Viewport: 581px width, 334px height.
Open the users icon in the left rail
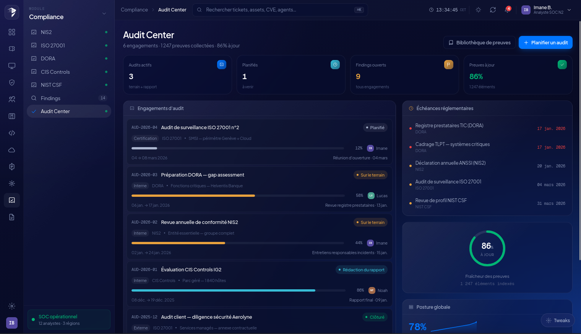point(12,99)
